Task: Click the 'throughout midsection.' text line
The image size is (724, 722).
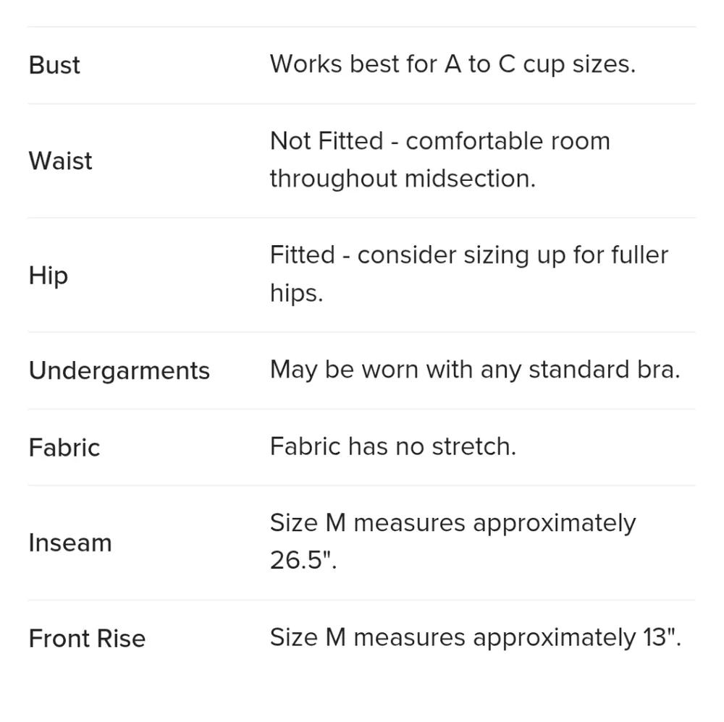Action: tap(402, 179)
